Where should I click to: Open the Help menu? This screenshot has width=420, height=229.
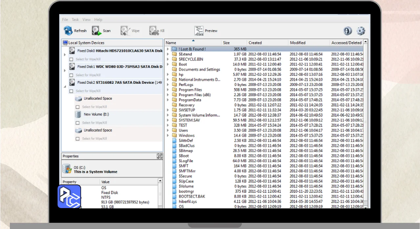coord(98,20)
